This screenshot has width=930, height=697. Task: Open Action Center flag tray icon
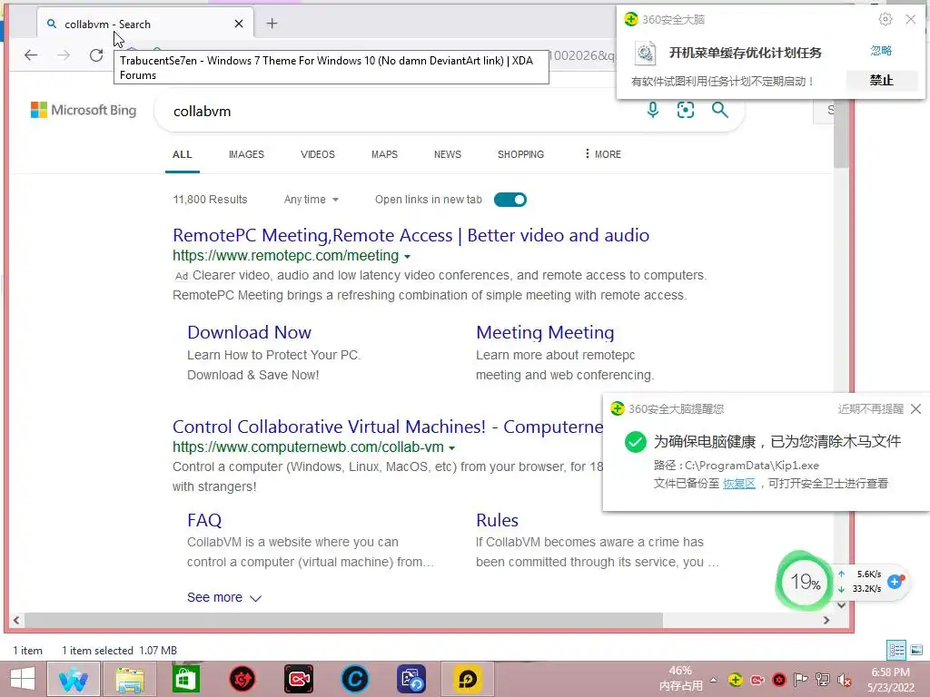800,680
